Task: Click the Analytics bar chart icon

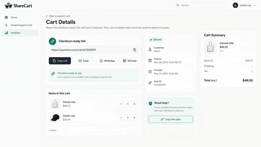Action: (6, 33)
